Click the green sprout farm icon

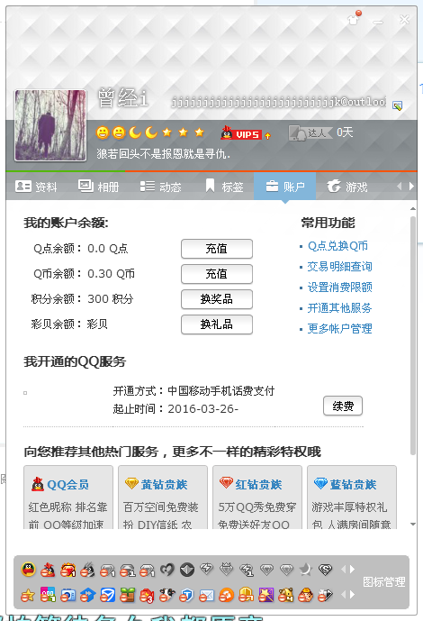[x=127, y=595]
